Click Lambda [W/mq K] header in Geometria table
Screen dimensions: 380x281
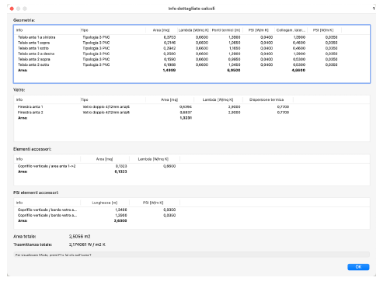(x=193, y=30)
